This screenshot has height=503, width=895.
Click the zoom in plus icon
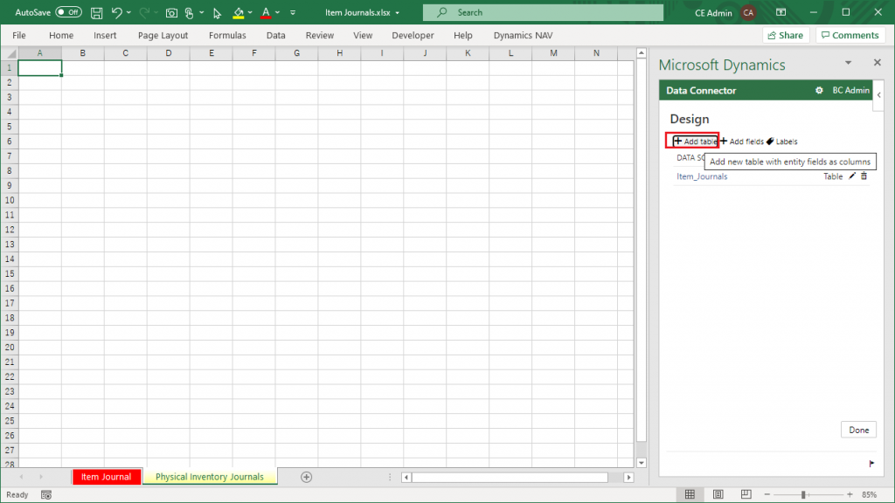tap(850, 494)
